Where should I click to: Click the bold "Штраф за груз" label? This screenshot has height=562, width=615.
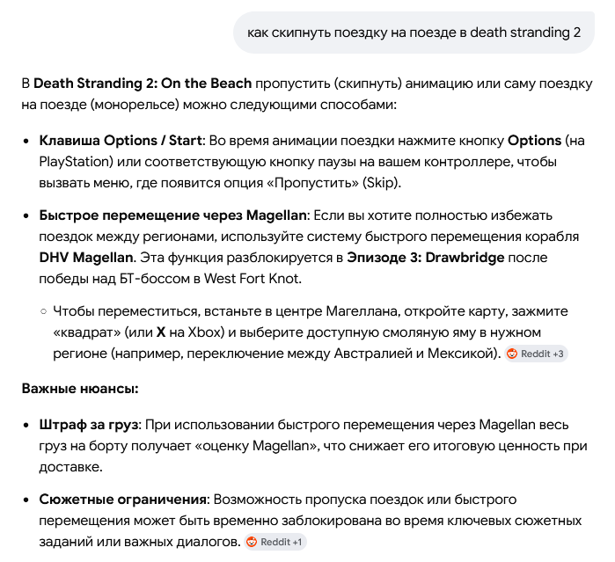89,426
